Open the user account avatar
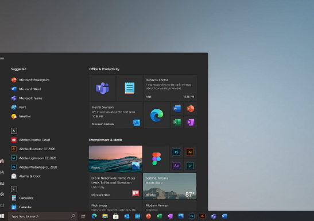314x221 pixels. [2, 161]
